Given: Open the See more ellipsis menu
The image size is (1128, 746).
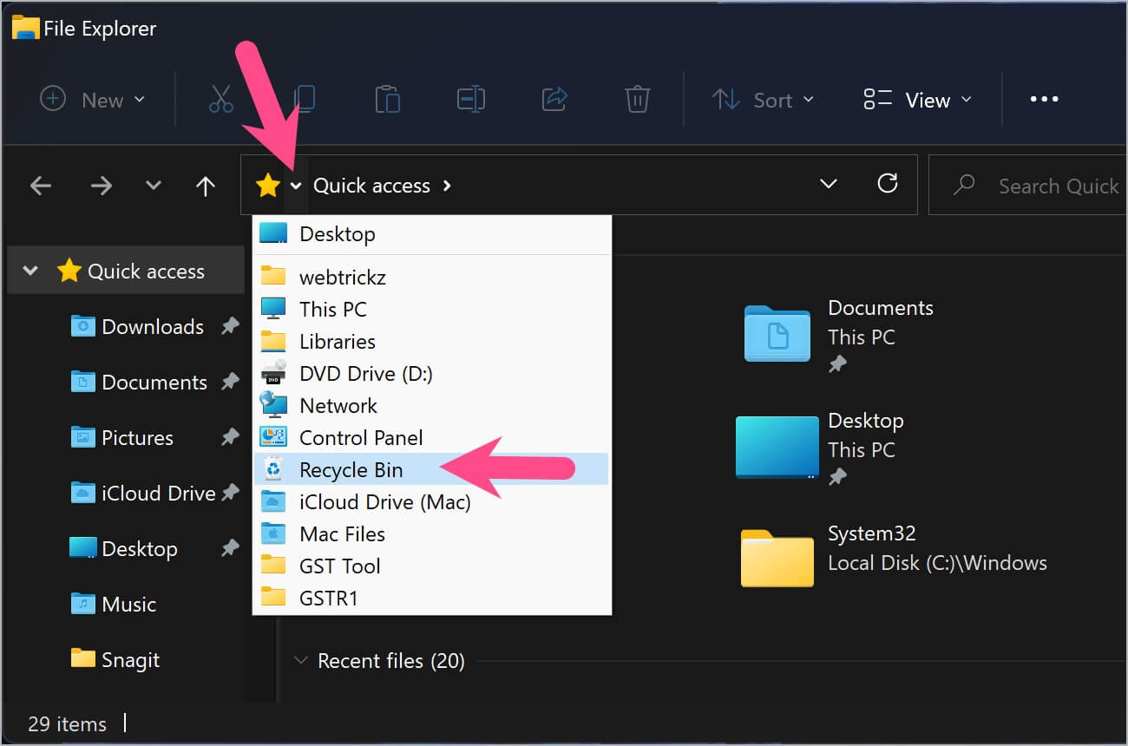Looking at the screenshot, I should 1044,100.
